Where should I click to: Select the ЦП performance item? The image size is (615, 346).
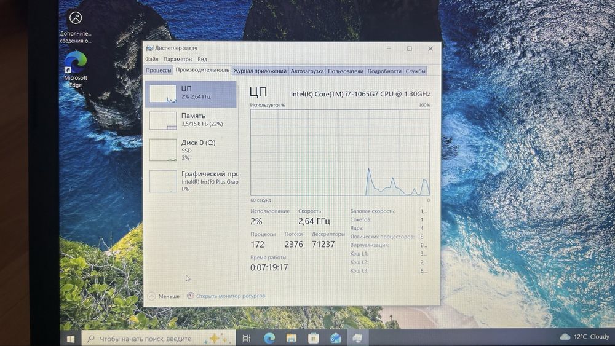coord(191,94)
